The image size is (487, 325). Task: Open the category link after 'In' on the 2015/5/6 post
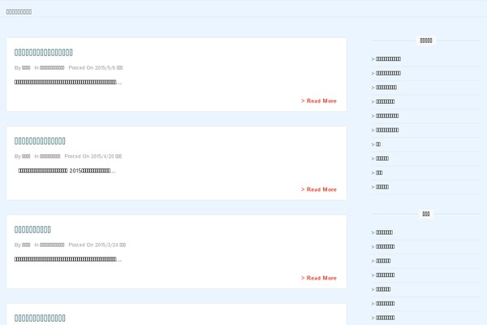tap(52, 67)
